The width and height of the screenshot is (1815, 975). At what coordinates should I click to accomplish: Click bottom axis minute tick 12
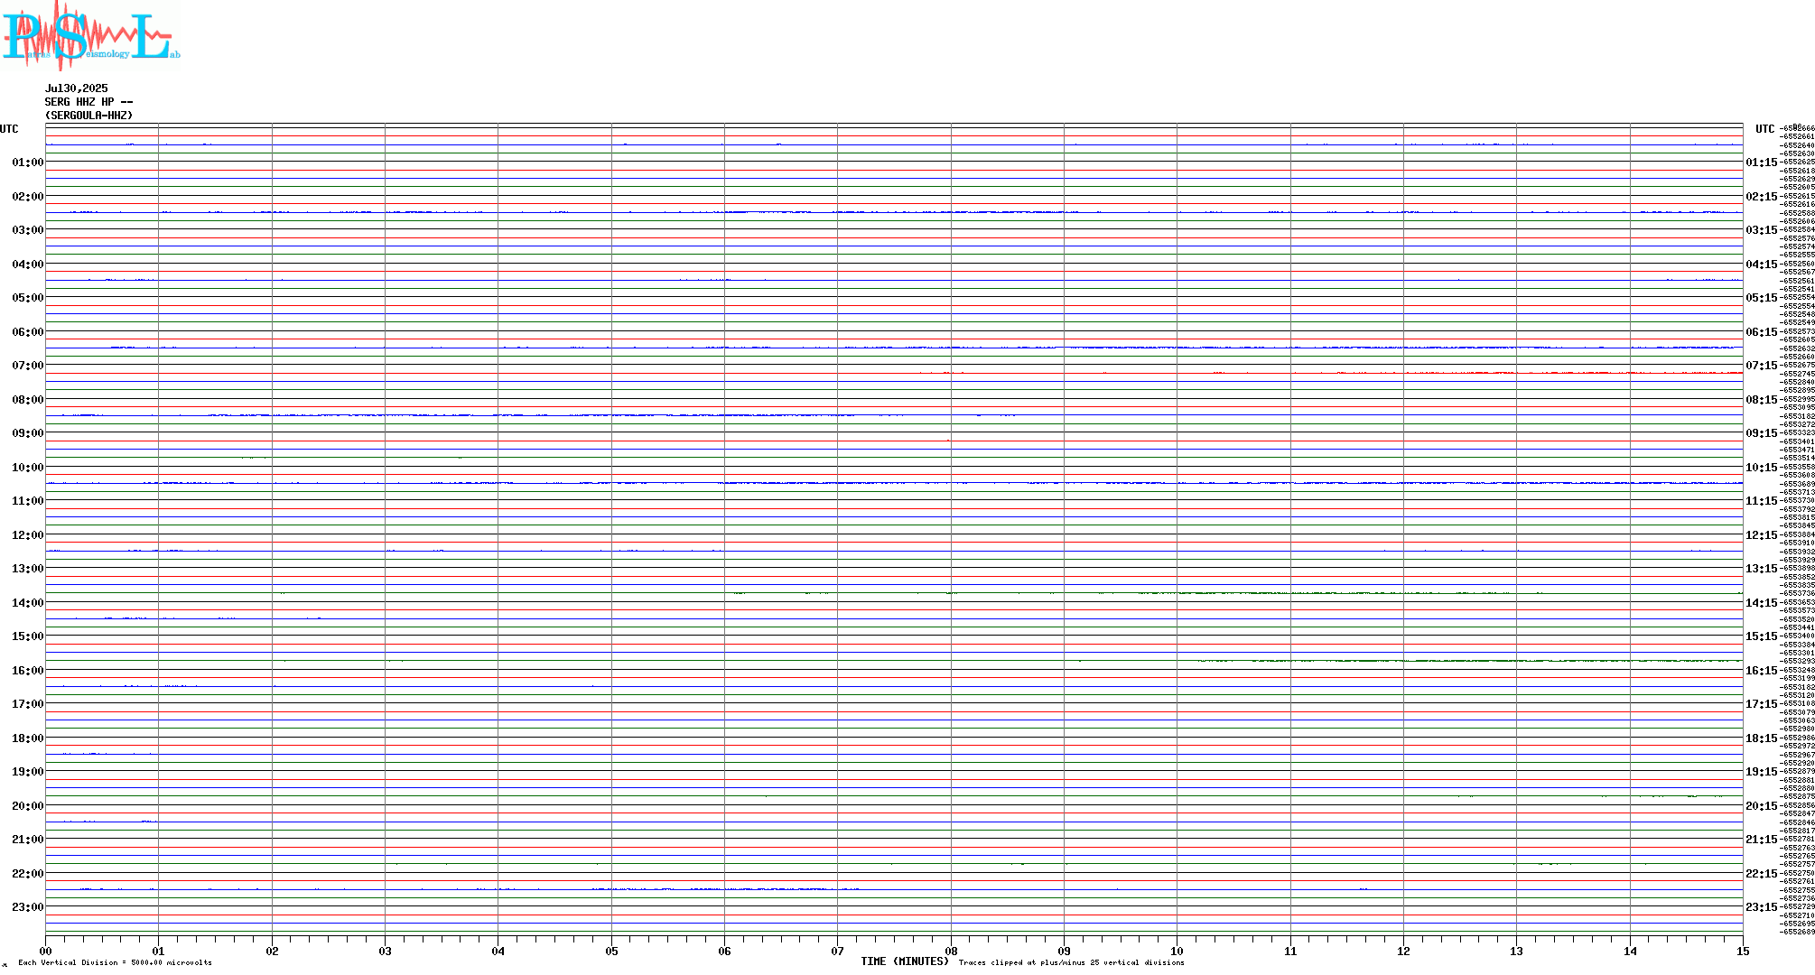pos(1403,951)
